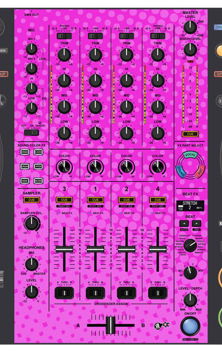Click channel 4 HI knob

[x=157, y=81]
